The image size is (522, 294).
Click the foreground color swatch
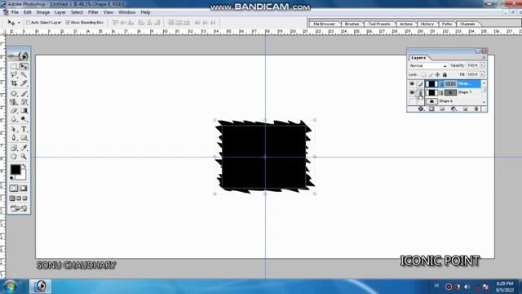click(15, 169)
